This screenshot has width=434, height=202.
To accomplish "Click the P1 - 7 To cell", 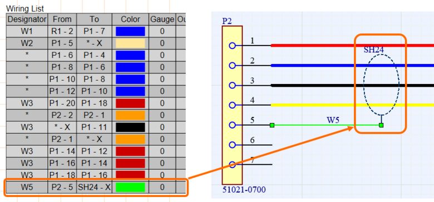I will [x=95, y=31].
